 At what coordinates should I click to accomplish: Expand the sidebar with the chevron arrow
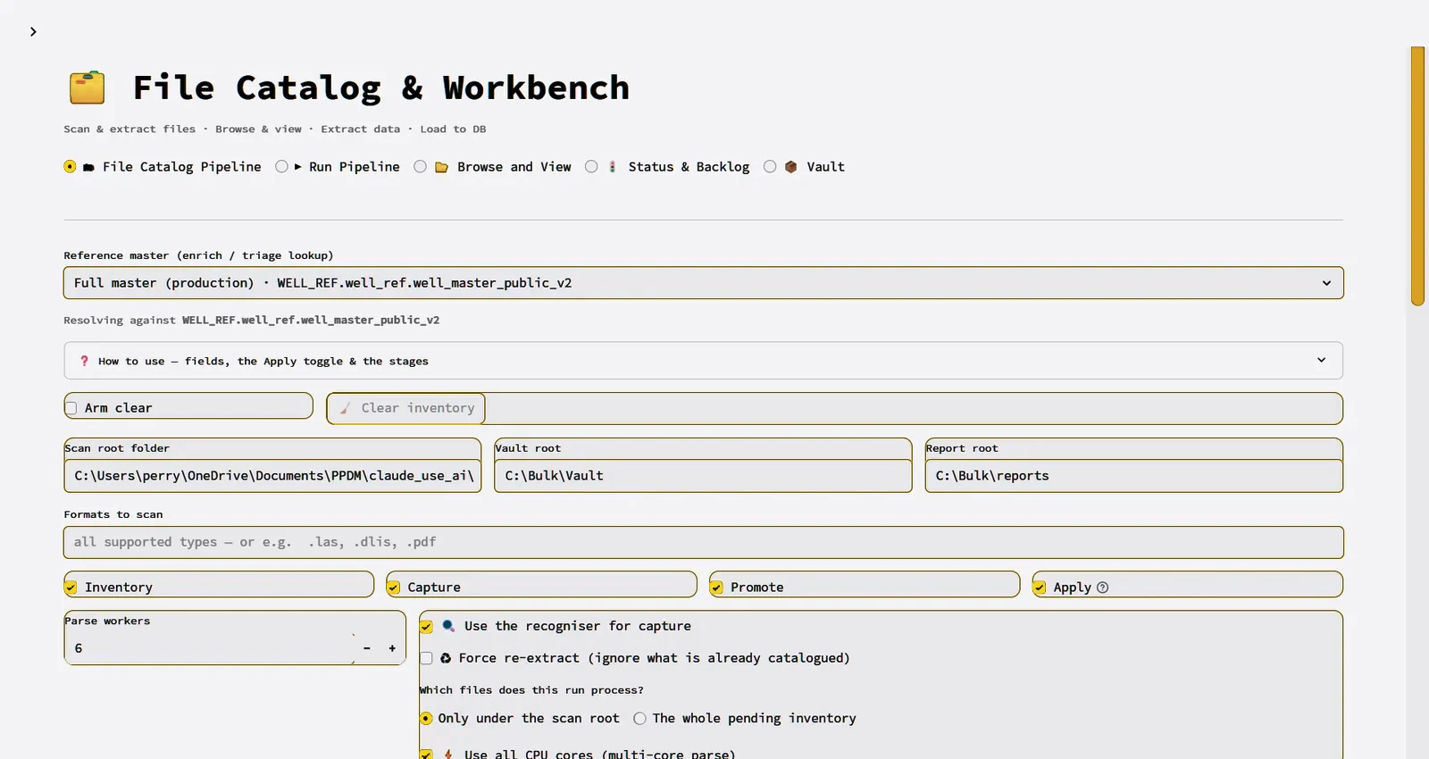tap(33, 32)
